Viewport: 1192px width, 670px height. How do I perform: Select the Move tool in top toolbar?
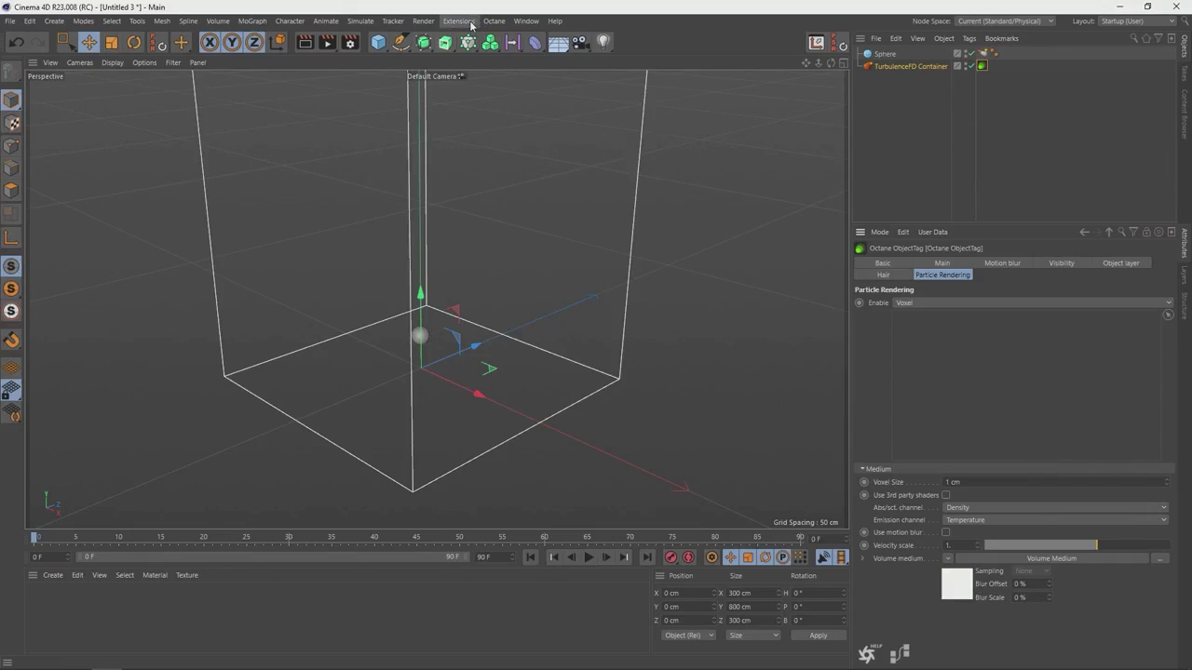[x=88, y=42]
